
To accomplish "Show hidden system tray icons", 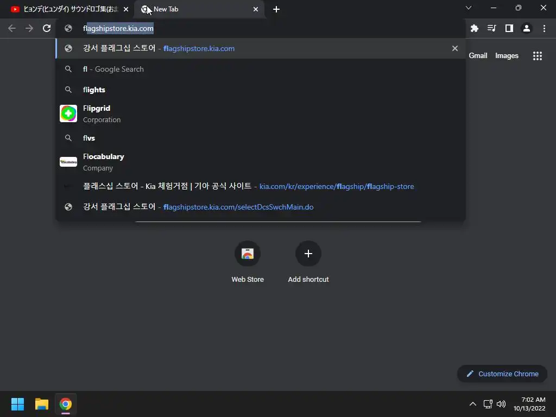I will [x=473, y=404].
